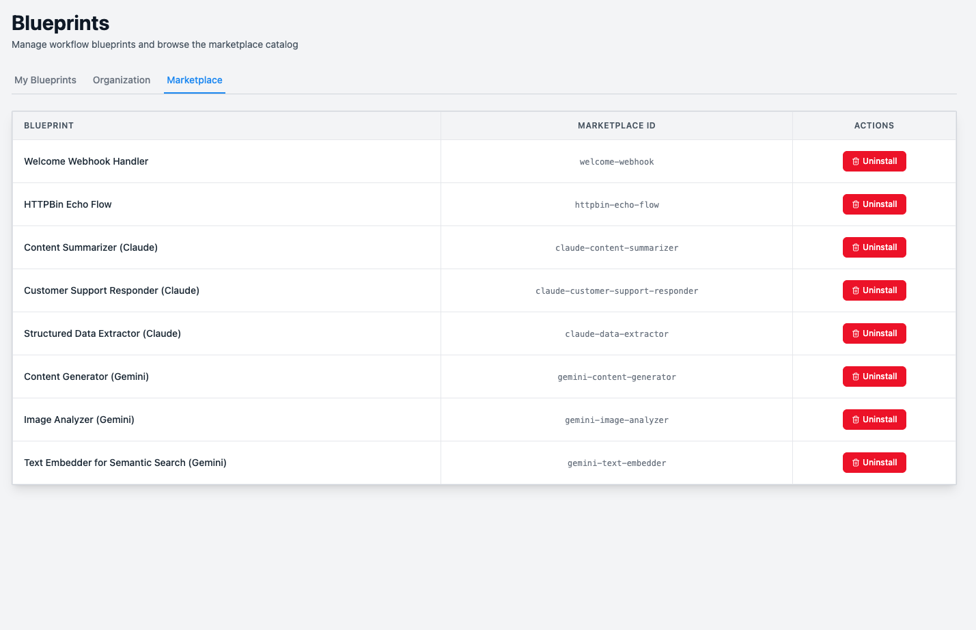
Task: Click trash icon for Welcome Webhook Handler
Action: pyautogui.click(x=856, y=162)
